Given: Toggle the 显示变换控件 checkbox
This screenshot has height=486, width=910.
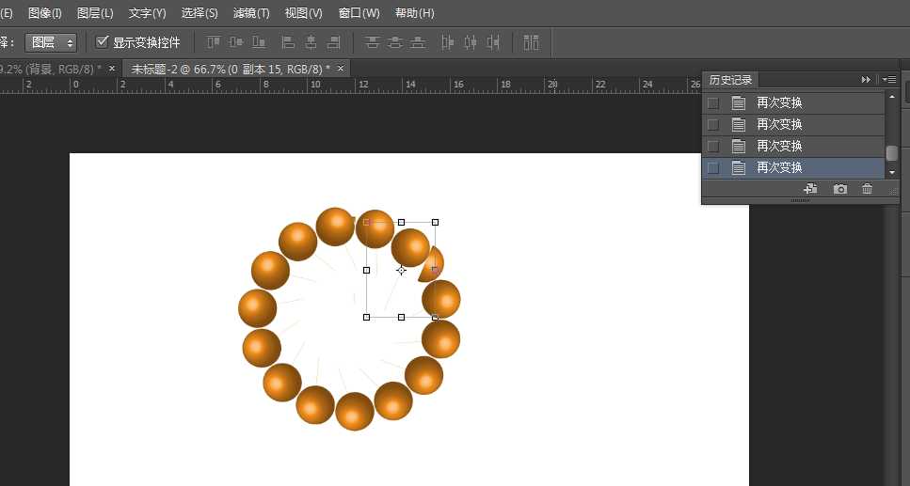Looking at the screenshot, I should [x=103, y=42].
